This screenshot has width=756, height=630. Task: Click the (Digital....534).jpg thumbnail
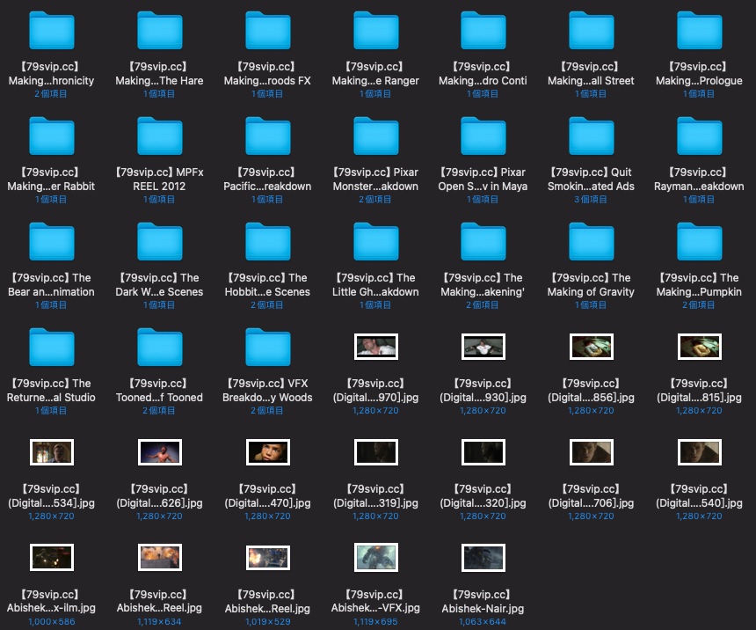pos(52,452)
